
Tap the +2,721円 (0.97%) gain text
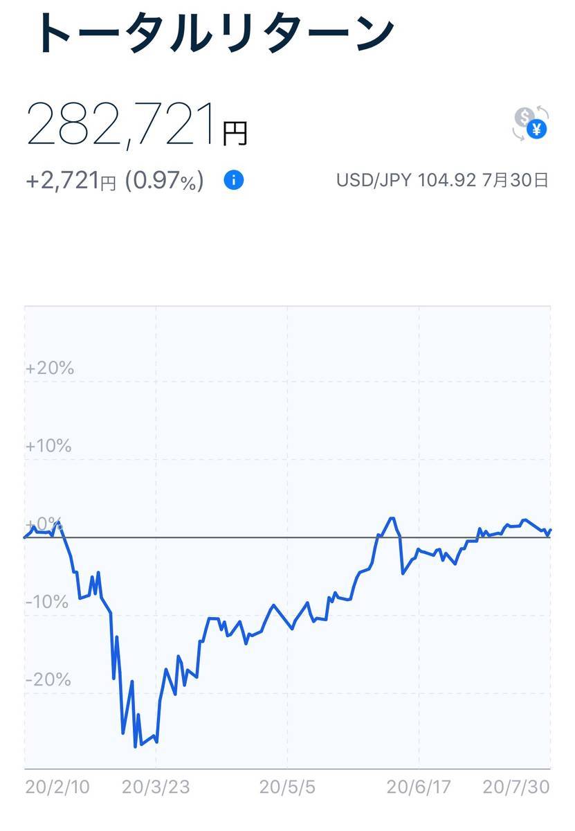click(115, 181)
